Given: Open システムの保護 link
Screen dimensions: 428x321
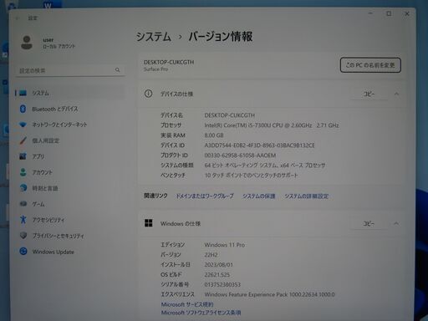Looking at the screenshot, I should 258,196.
